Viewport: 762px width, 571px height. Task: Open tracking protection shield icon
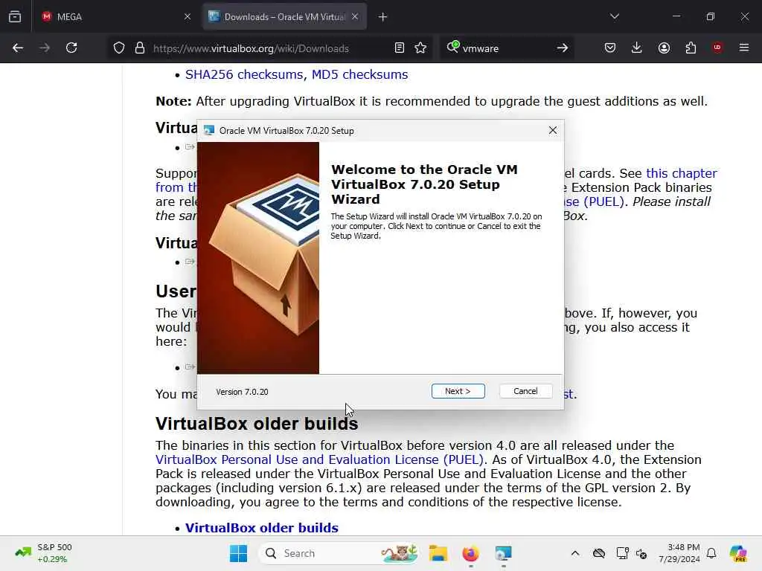point(119,48)
